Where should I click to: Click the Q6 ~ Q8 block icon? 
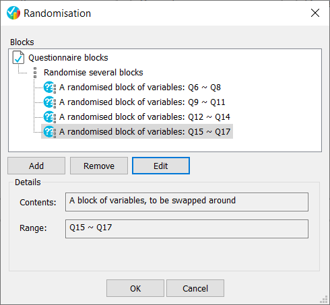tap(50, 88)
